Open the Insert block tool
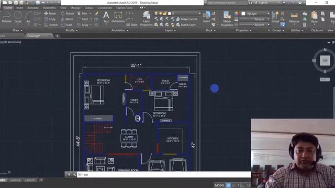The image size is (335, 188). click(206, 17)
